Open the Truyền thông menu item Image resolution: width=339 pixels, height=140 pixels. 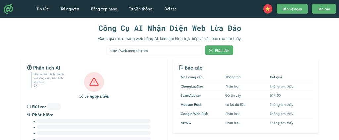pyautogui.click(x=140, y=9)
